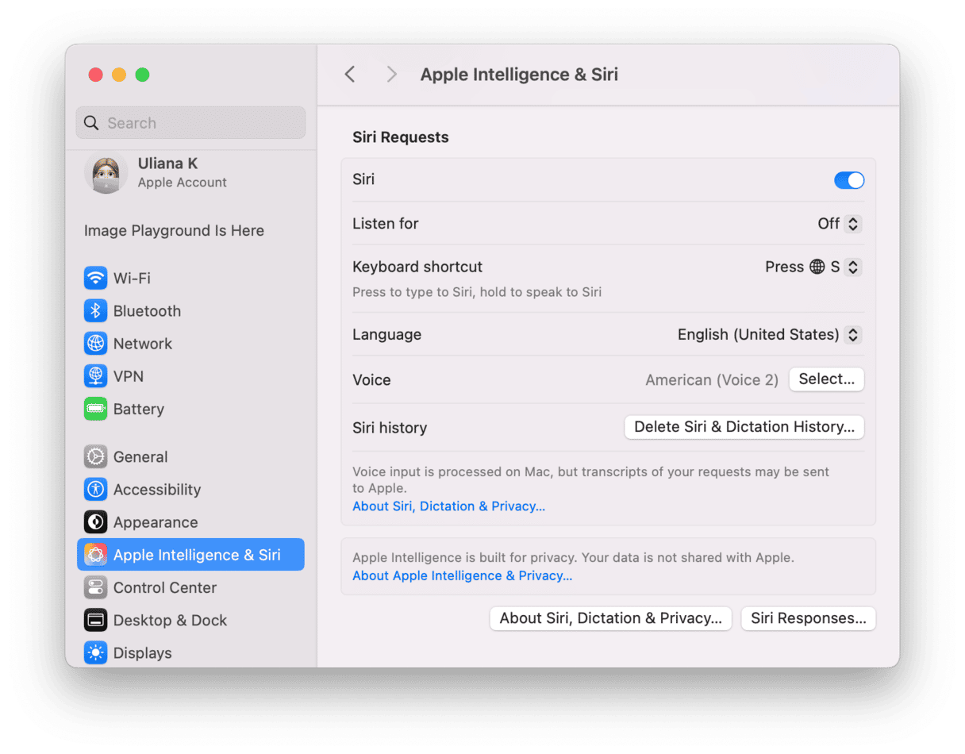Click the Siri Responses… button

[808, 618]
